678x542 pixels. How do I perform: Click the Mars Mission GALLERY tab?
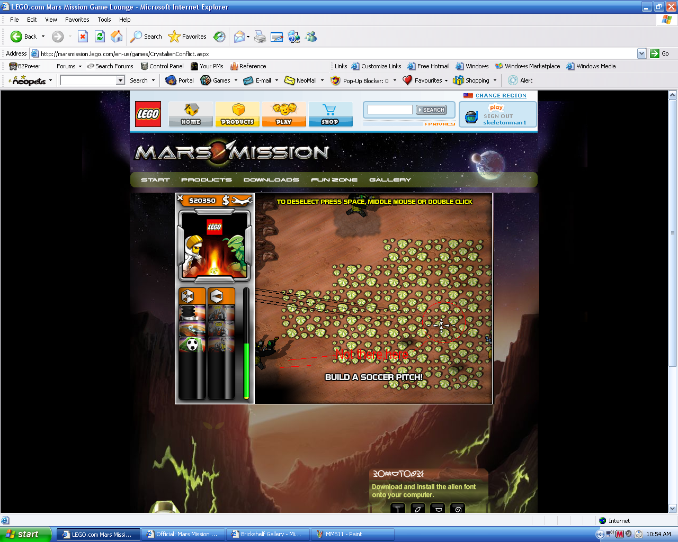pos(390,180)
